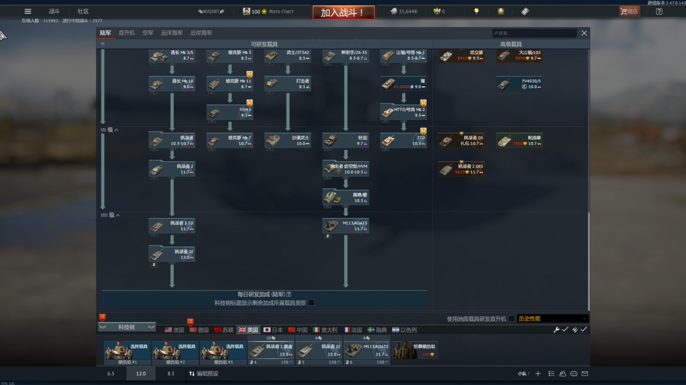Click the vehicle search input field

534,33
